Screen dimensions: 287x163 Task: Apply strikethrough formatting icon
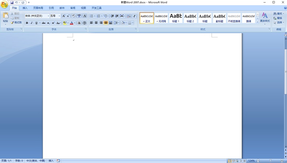click(43, 23)
